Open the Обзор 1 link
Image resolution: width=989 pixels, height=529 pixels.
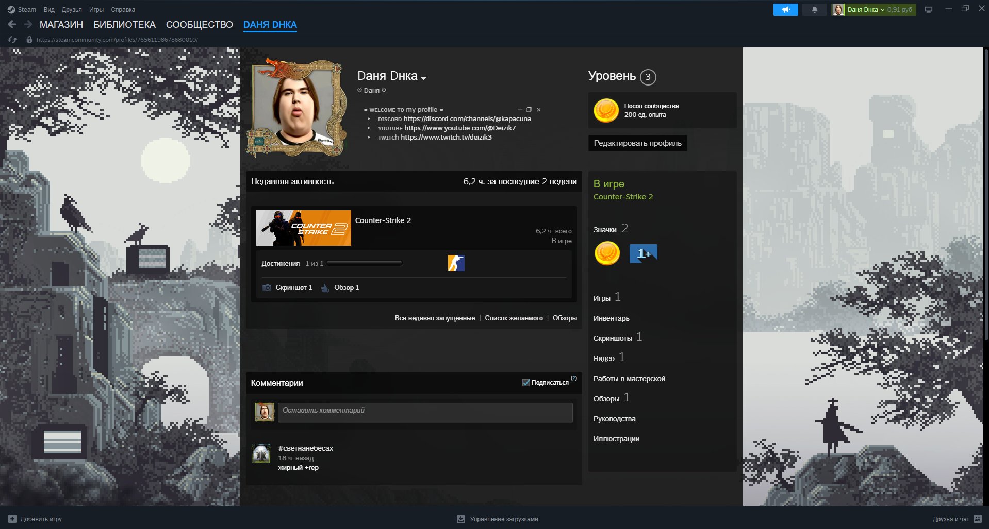click(347, 287)
